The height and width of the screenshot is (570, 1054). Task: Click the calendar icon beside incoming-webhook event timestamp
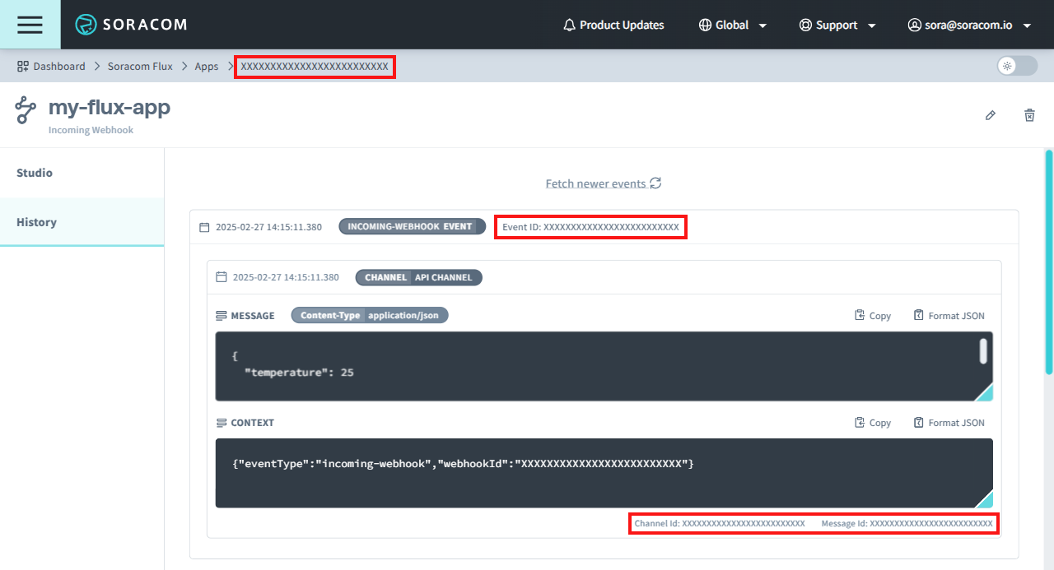(204, 227)
